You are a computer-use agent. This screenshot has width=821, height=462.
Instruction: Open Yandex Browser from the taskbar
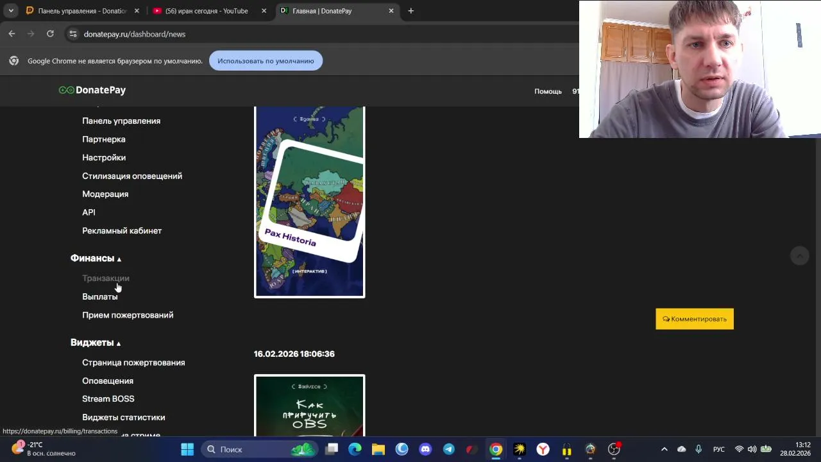pyautogui.click(x=543, y=449)
